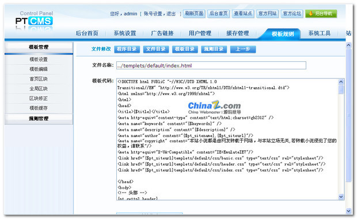This screenshot has width=357, height=219.
Task: Click the textarea scrollbar up arrow
Action: coord(341,81)
